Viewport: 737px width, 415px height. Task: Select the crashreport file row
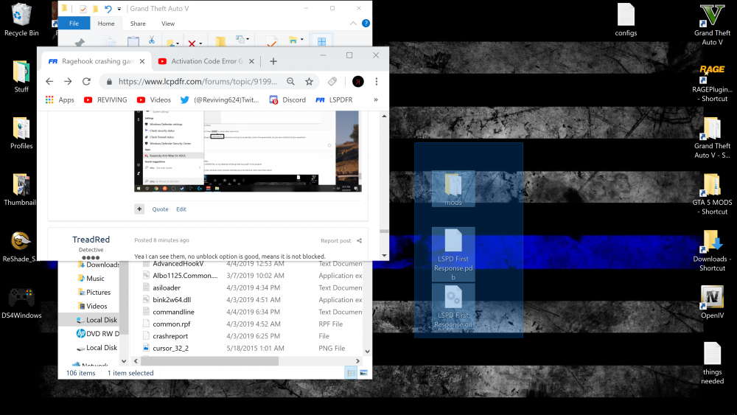pos(252,336)
